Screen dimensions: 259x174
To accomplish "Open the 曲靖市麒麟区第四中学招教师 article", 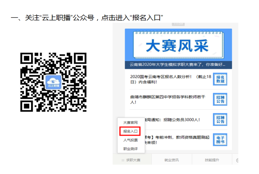I will pos(167,99).
